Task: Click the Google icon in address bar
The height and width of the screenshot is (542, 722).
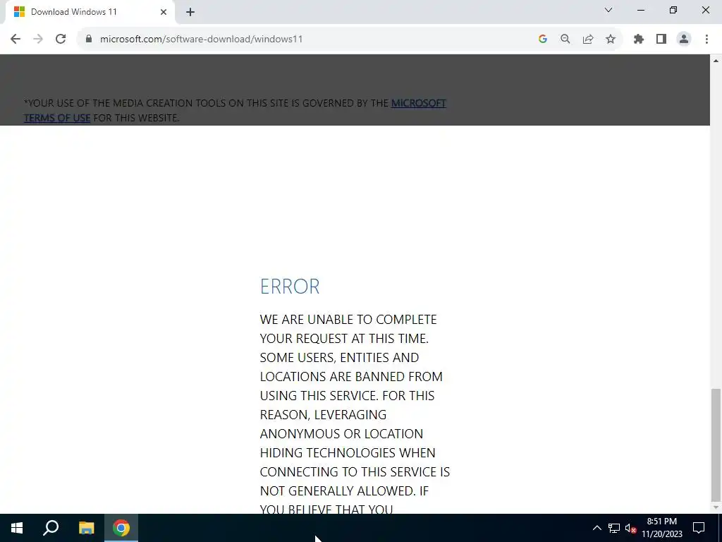Action: (543, 40)
